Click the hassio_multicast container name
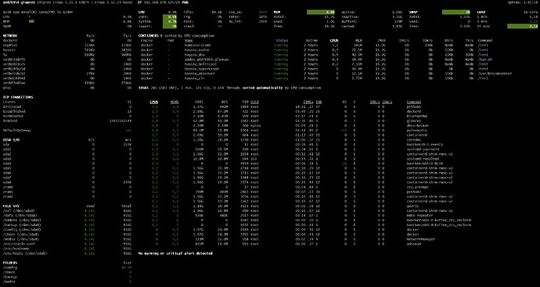This screenshot has width=540, height=287. coord(202,64)
